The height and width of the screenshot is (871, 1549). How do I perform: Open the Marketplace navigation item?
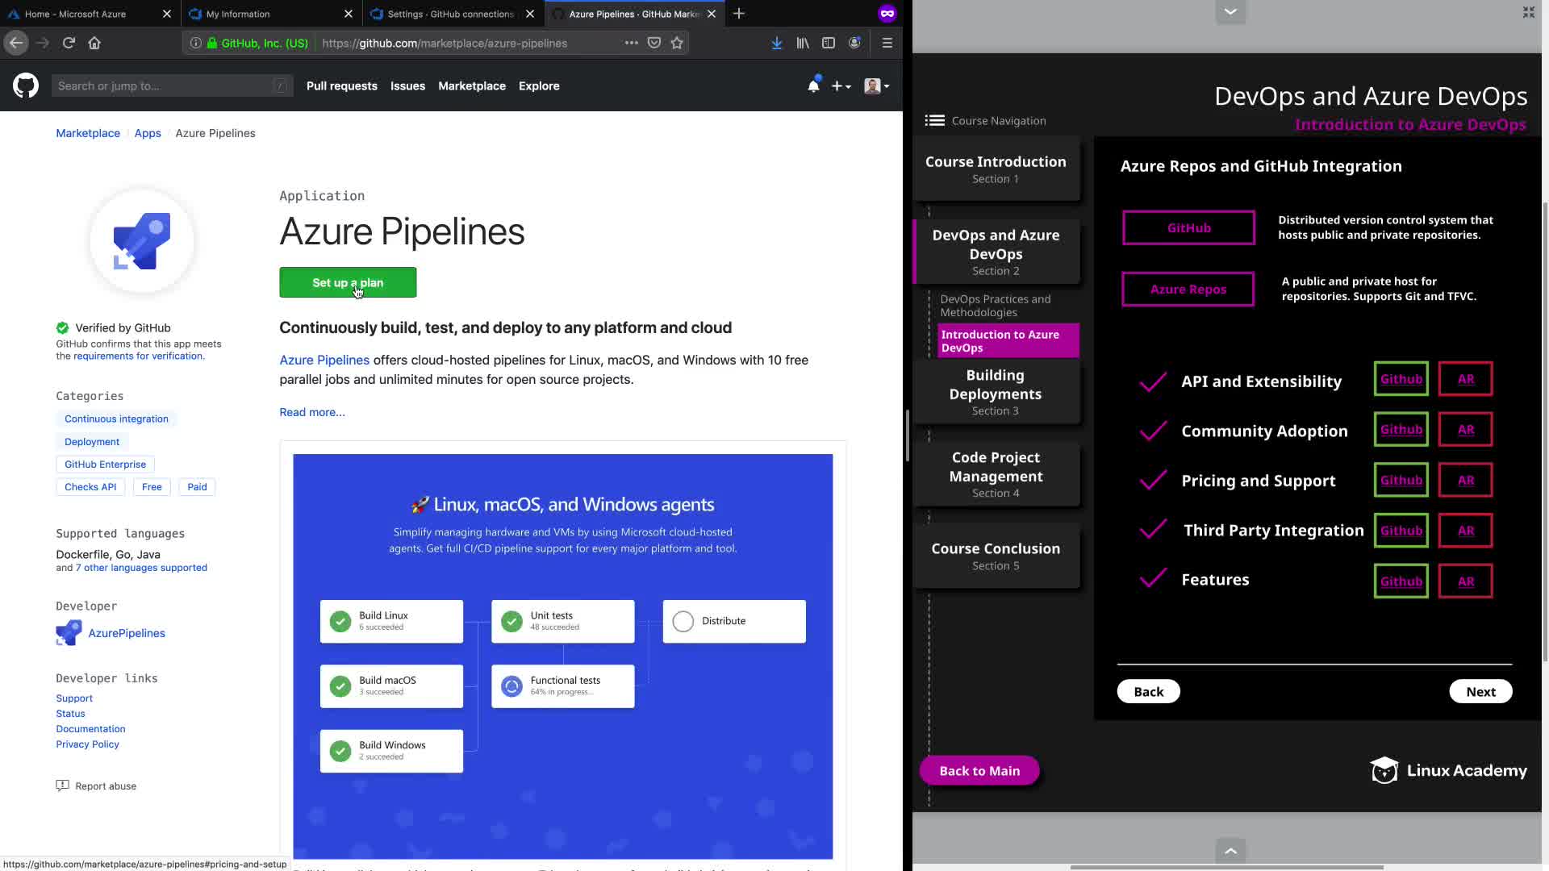pyautogui.click(x=472, y=85)
